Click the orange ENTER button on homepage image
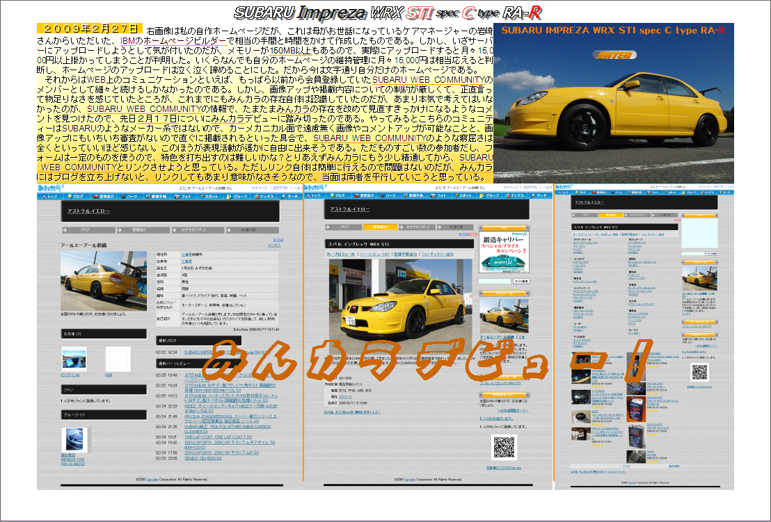Viewport: 771px width, 522px height. [x=614, y=55]
